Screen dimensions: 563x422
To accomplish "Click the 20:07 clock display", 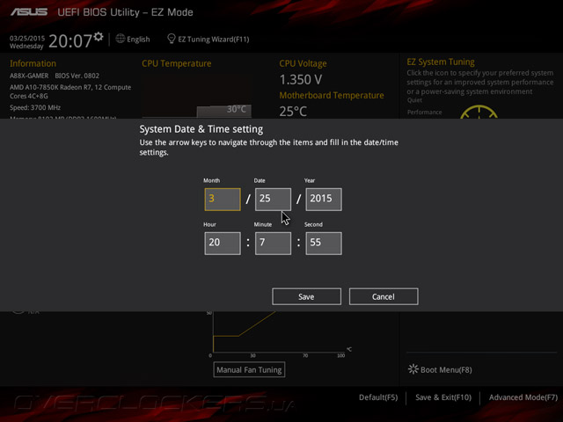I will [x=70, y=41].
